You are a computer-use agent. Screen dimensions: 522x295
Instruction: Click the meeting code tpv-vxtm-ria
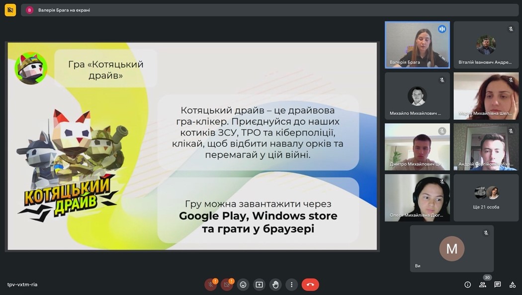click(22, 285)
